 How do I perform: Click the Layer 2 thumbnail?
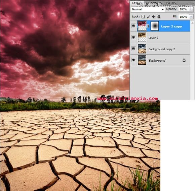(x=142, y=37)
